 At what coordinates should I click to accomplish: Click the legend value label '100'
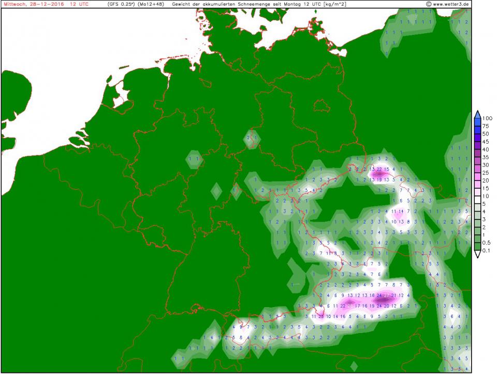(x=488, y=118)
